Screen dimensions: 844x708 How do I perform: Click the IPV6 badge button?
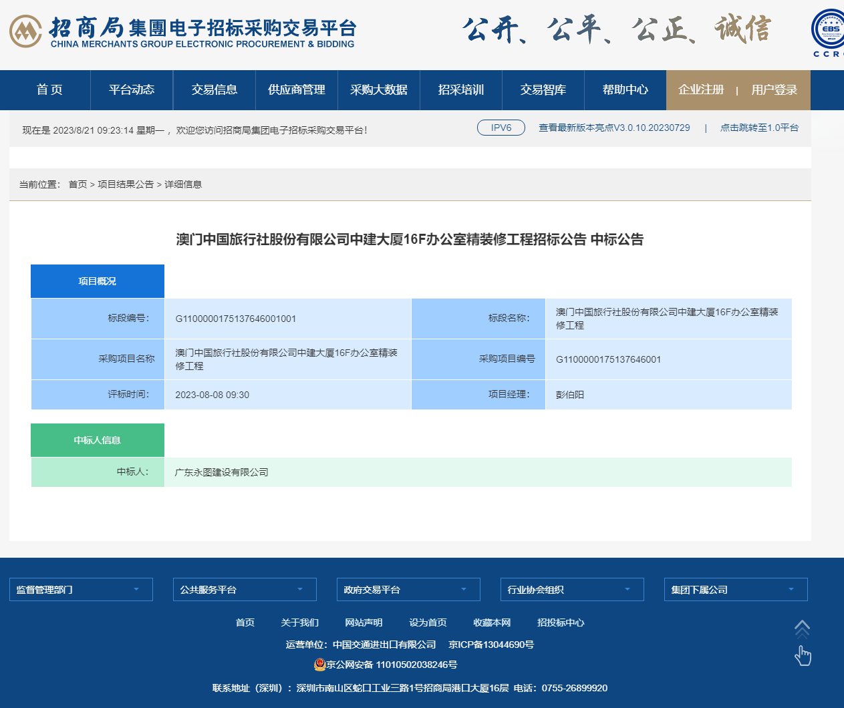(501, 128)
